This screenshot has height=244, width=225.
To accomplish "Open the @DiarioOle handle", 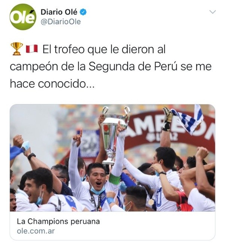I will tap(61, 22).
